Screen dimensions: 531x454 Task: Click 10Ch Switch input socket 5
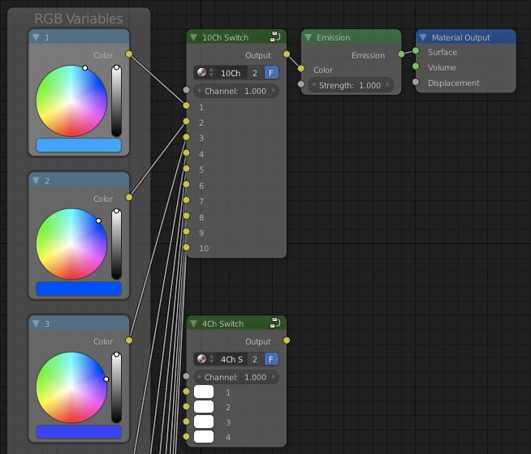[186, 169]
